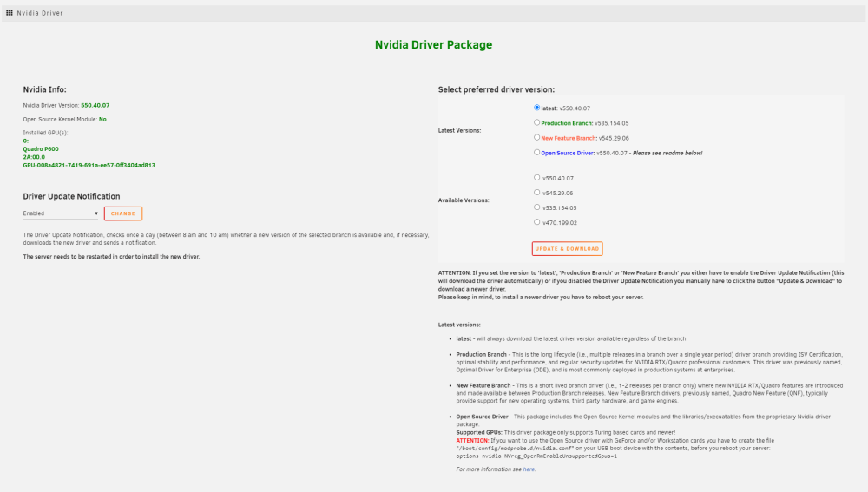
Task: Click the UPDATE & DOWNLOAD button
Action: pyautogui.click(x=567, y=248)
